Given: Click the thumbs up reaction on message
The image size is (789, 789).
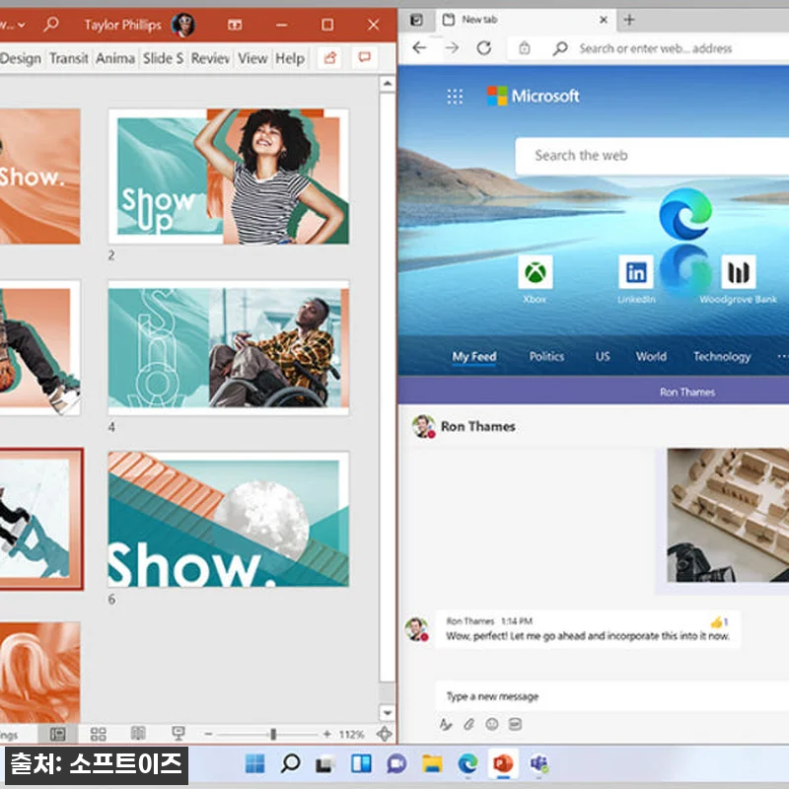Looking at the screenshot, I should pyautogui.click(x=719, y=622).
